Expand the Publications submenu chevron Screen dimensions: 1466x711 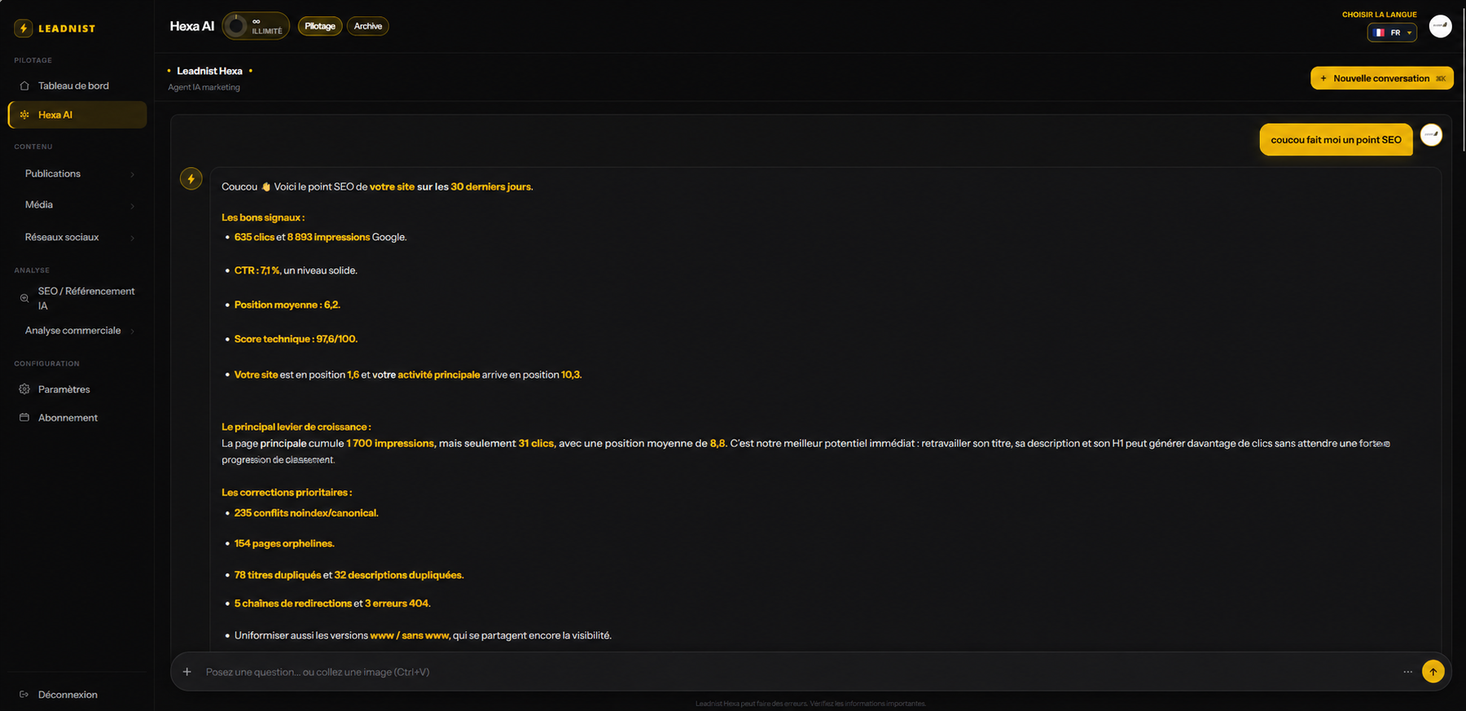(x=132, y=174)
